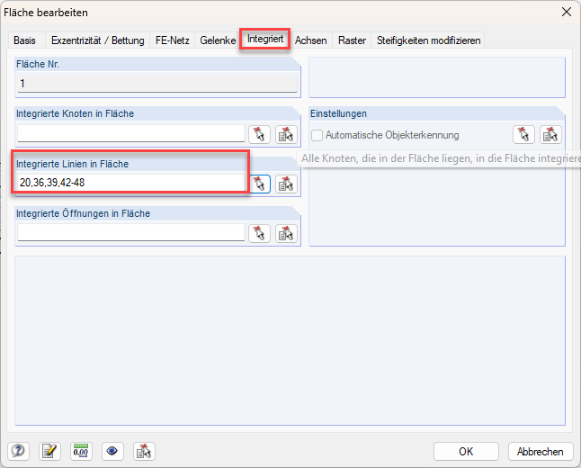This screenshot has width=581, height=468.
Task: Open help with the question mark icon
Action: 19,452
